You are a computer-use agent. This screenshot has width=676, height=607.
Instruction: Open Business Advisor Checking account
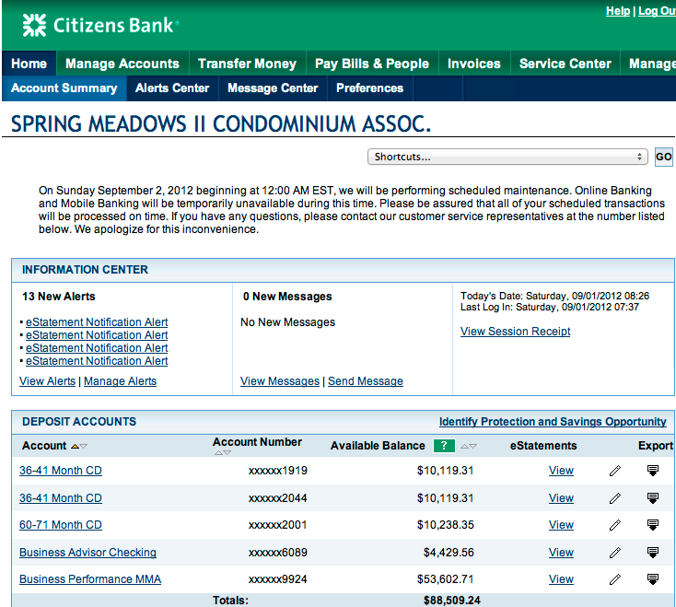[87, 553]
